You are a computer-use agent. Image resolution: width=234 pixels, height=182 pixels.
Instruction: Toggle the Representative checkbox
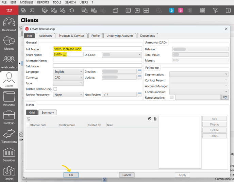click(x=171, y=98)
